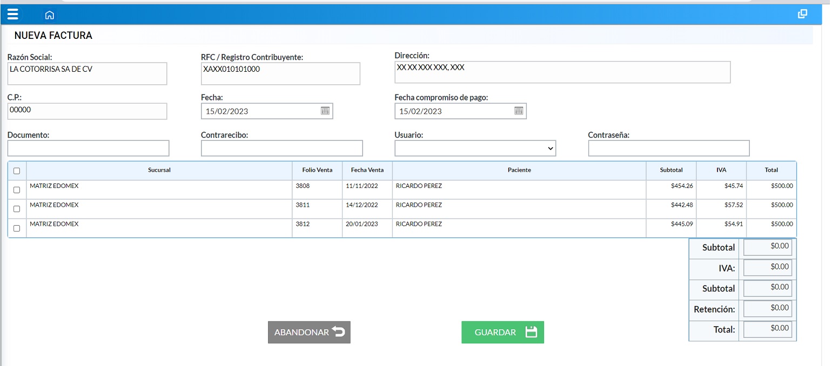Go to home via house icon
This screenshot has height=366, width=832.
[50, 15]
